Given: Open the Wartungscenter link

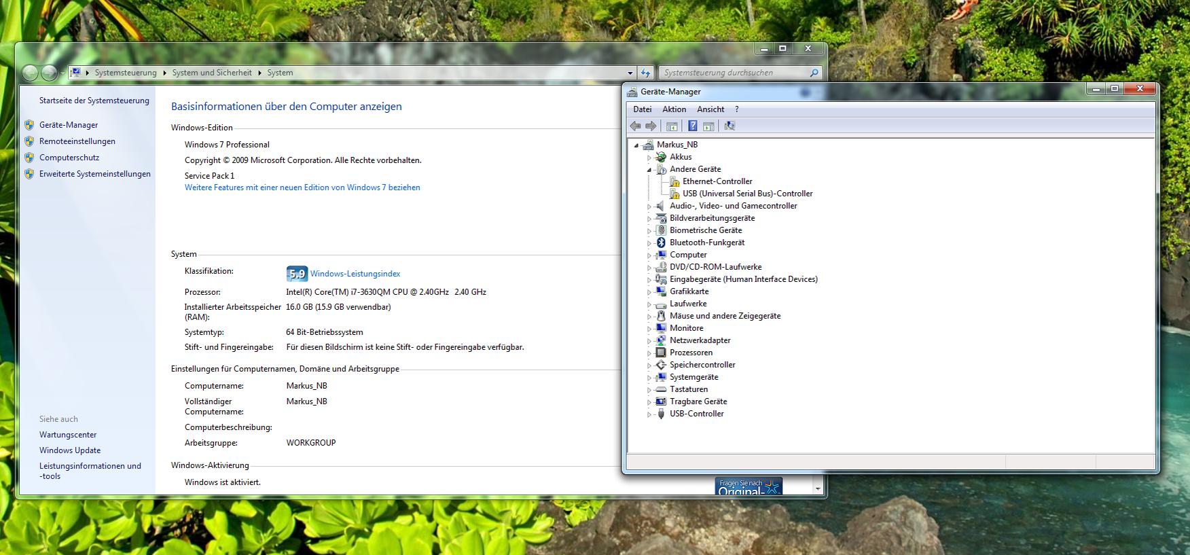Looking at the screenshot, I should click(68, 435).
